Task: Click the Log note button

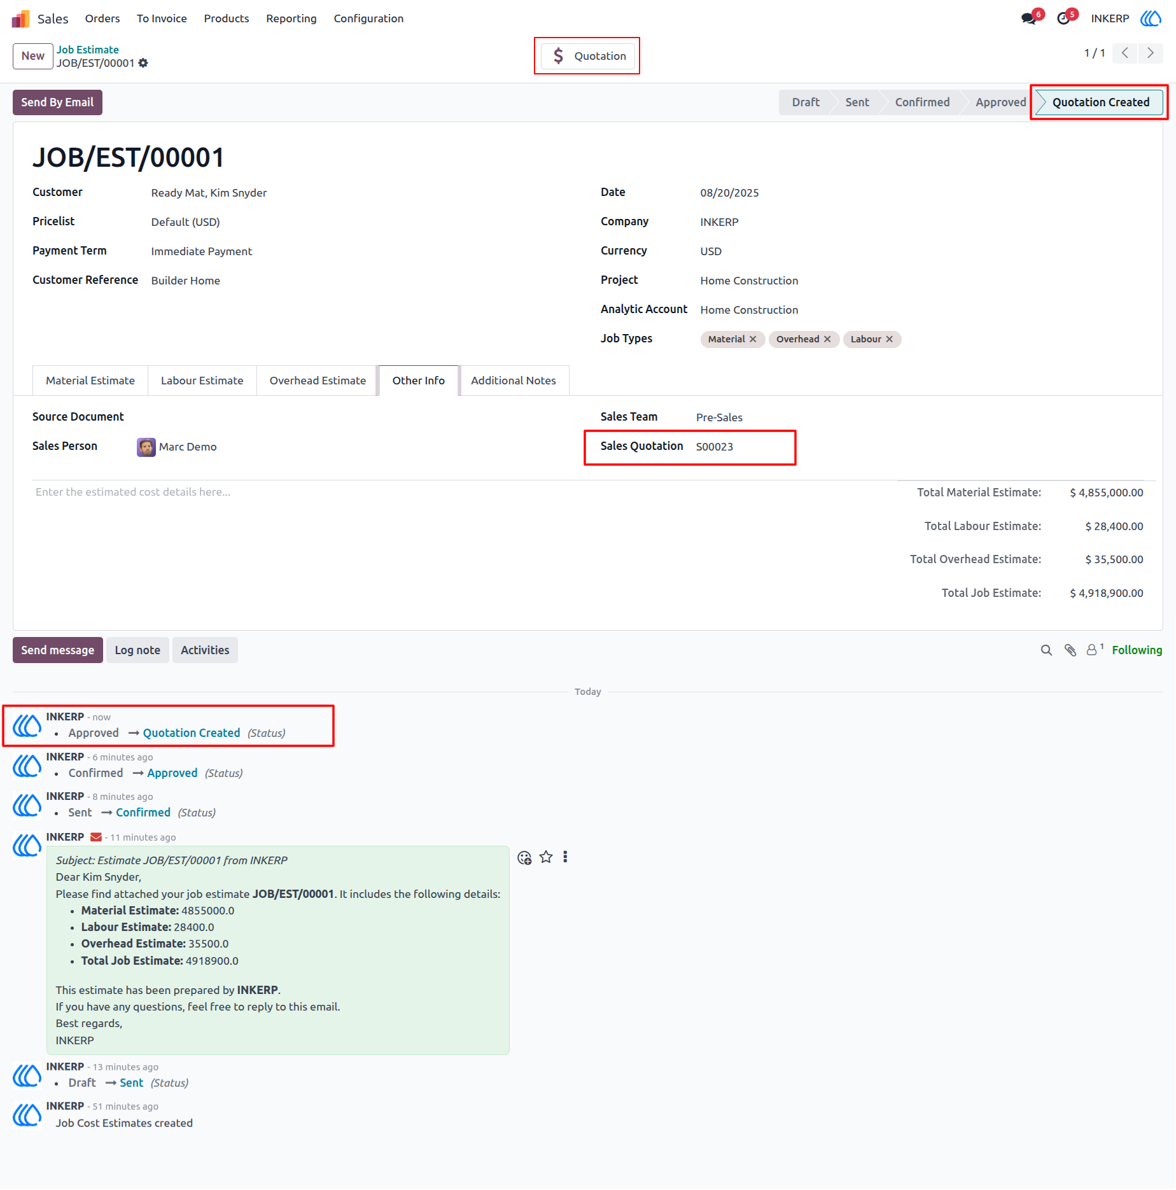Action: click(137, 650)
